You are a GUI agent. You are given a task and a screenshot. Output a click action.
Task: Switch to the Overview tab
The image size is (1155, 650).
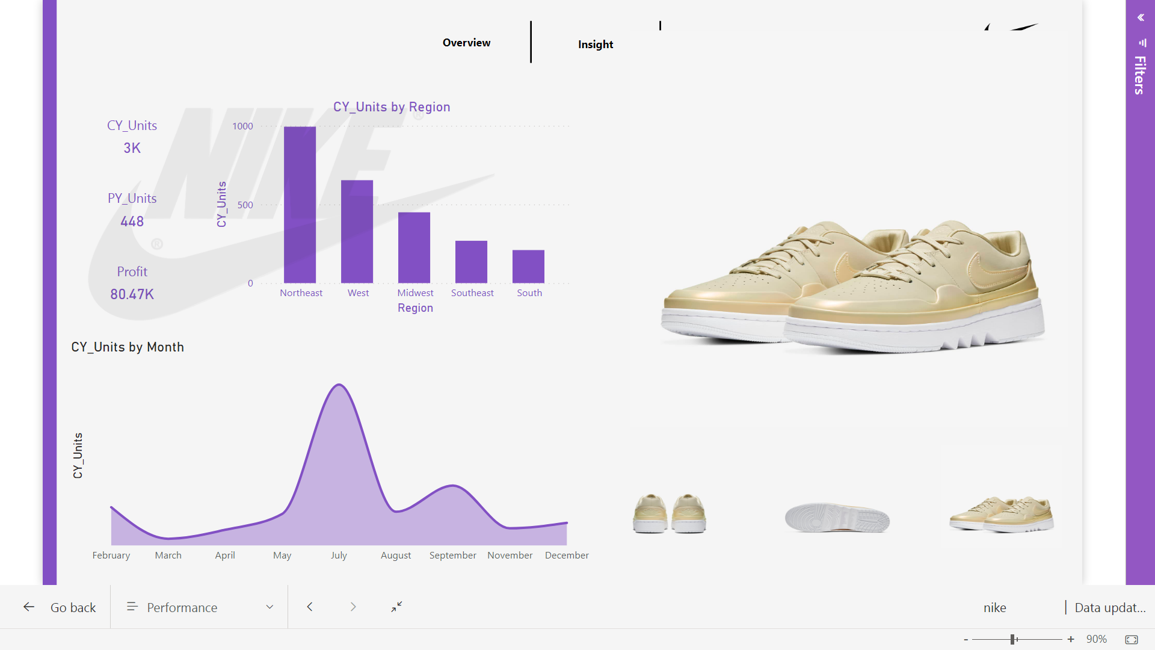pos(466,43)
